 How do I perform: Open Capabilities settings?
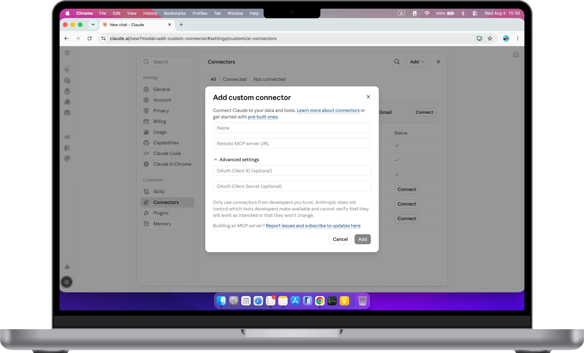coord(167,143)
